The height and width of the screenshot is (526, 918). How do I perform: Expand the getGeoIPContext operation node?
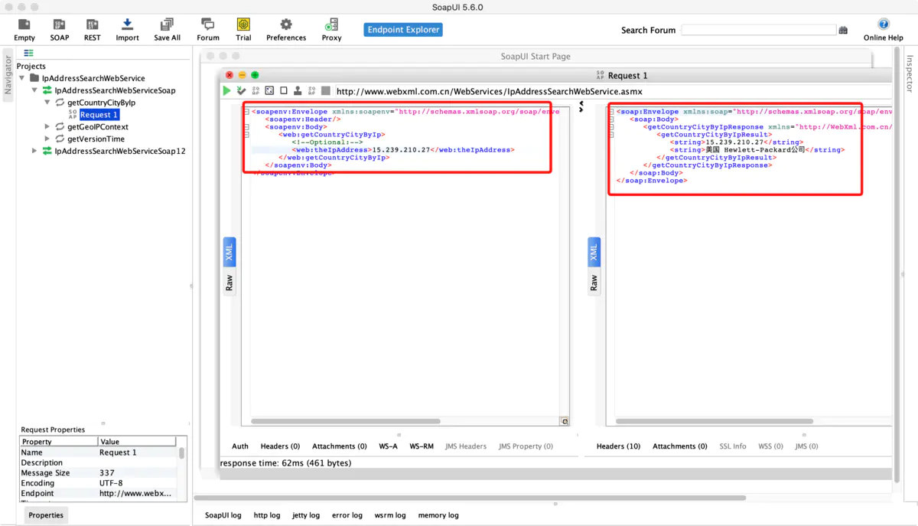coord(47,127)
